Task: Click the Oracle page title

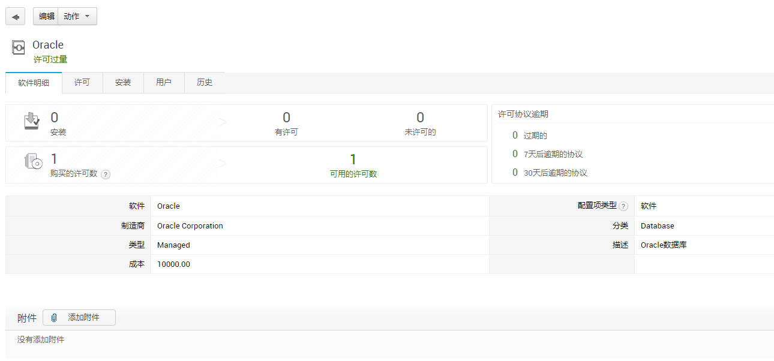Action: (x=48, y=45)
